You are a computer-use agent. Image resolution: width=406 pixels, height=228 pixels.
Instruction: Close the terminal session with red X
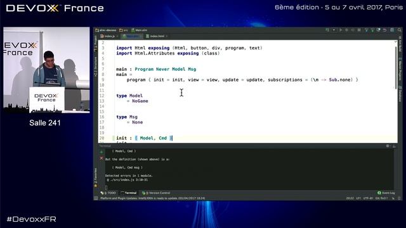(101, 158)
